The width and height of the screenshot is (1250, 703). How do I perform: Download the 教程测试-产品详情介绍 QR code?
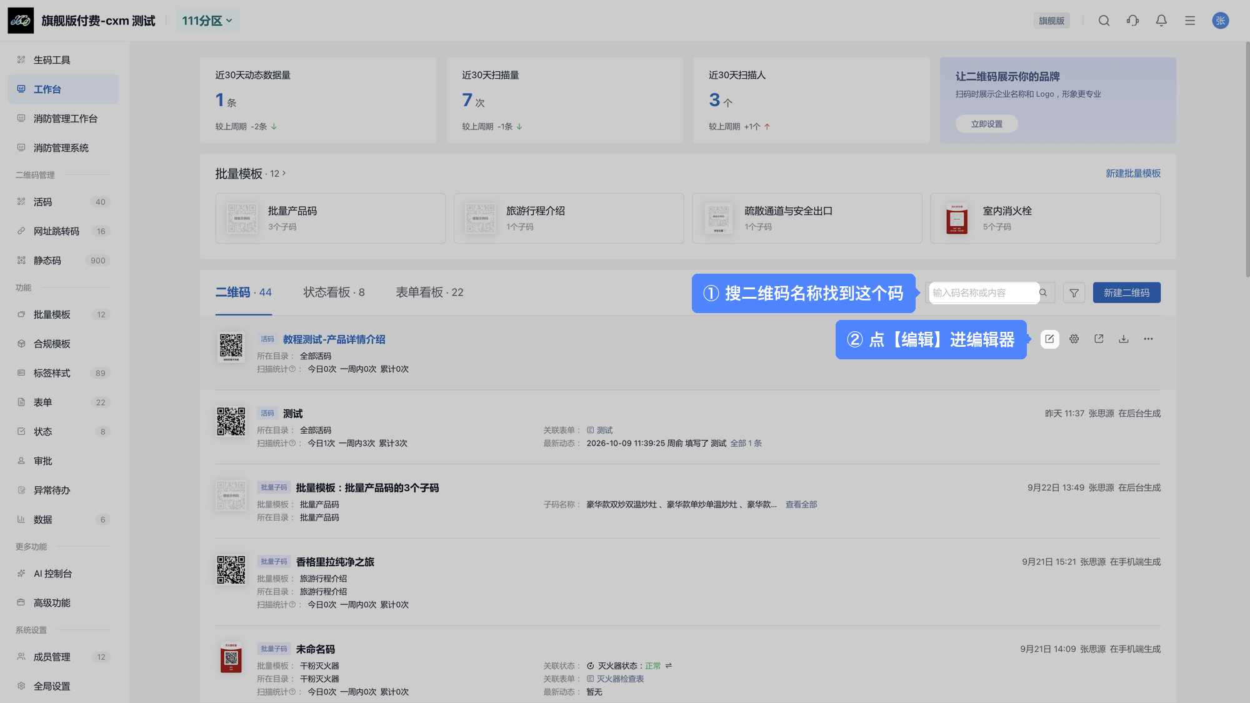(x=1123, y=339)
